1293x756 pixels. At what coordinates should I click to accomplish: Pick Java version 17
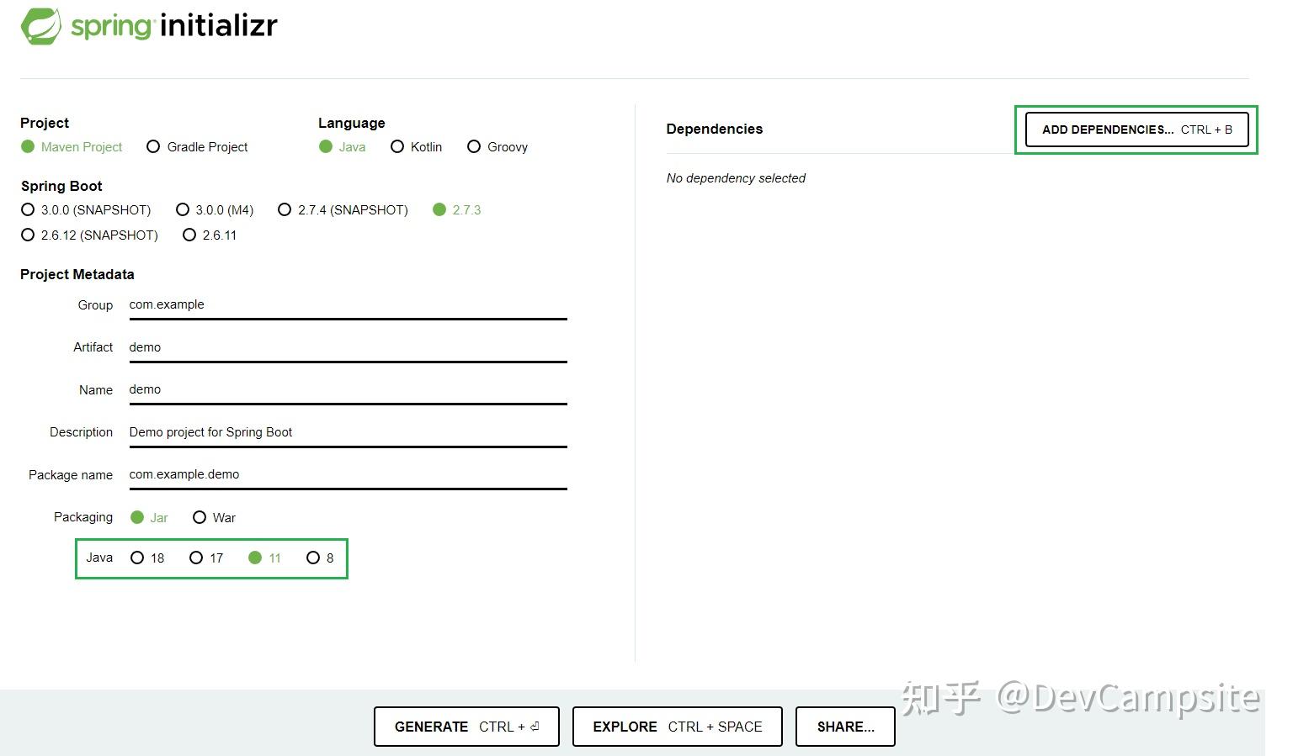point(196,558)
